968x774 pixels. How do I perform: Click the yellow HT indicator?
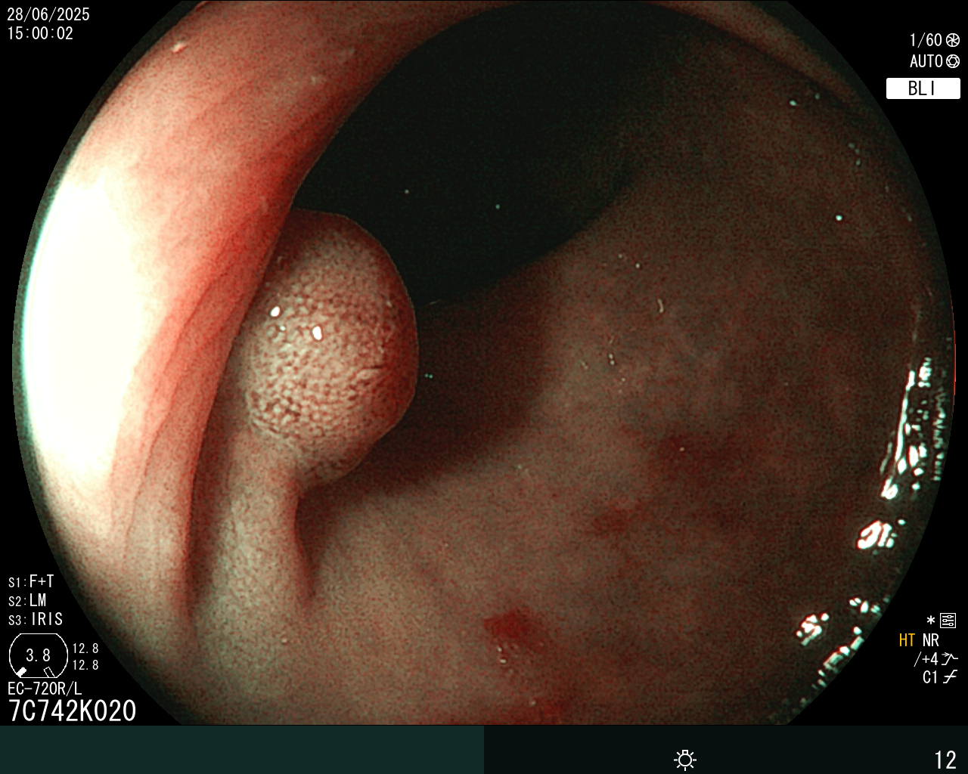[907, 640]
